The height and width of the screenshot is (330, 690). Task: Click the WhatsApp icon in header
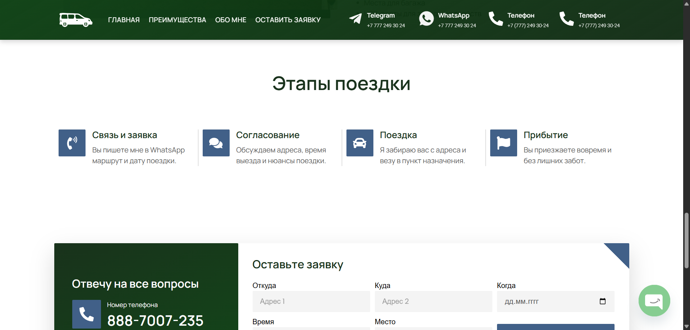click(426, 19)
